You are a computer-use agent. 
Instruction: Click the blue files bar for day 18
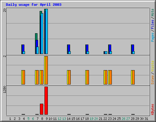[x=87, y=48]
